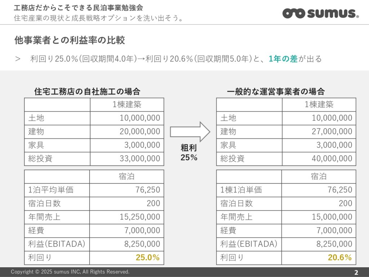Image resolution: width=369 pixels, height=277 pixels.
Task: Click the 1棟建築 column header in the left table
Action: [127, 105]
